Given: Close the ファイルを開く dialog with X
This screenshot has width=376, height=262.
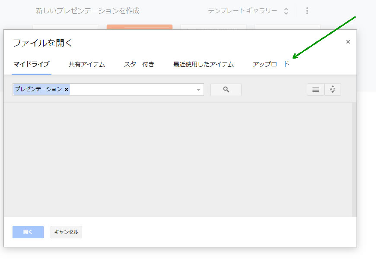Looking at the screenshot, I should pyautogui.click(x=348, y=42).
